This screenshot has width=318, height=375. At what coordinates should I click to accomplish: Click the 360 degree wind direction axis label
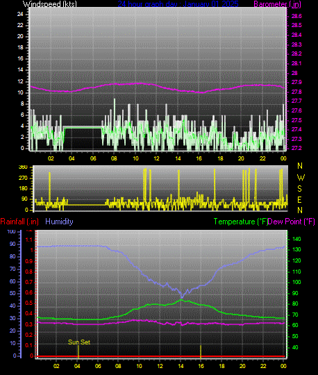23,167
